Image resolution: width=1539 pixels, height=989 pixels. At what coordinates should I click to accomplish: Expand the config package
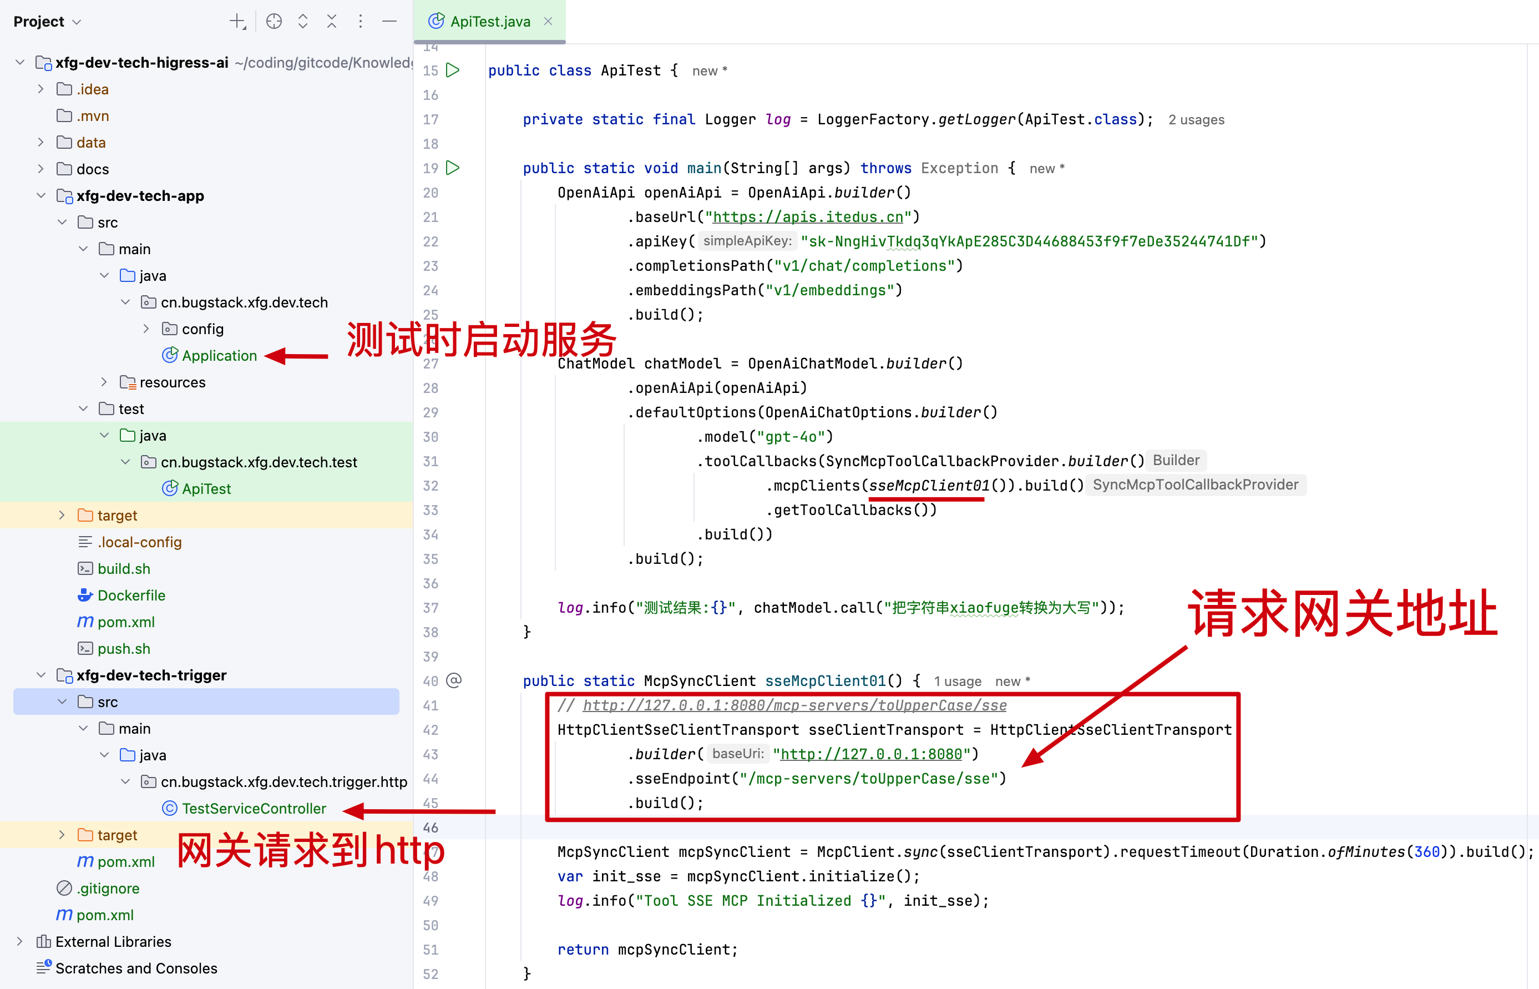(146, 329)
